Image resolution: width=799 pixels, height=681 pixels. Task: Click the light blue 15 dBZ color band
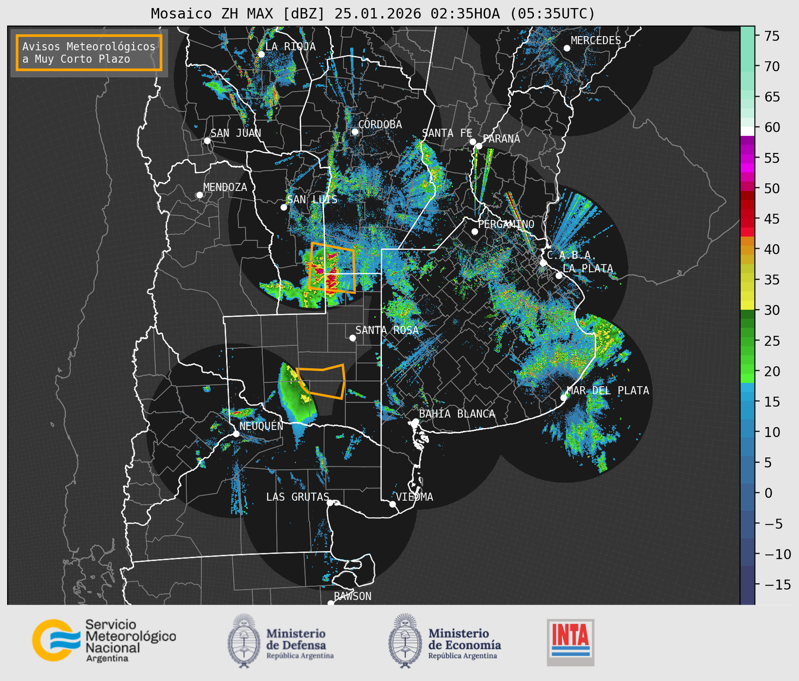click(747, 397)
